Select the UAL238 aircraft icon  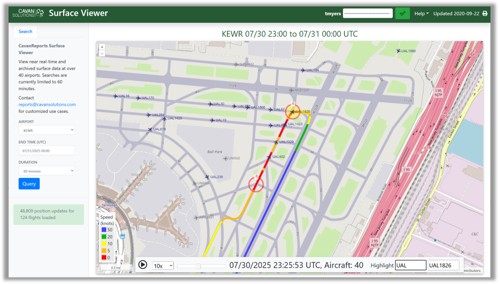click(x=208, y=177)
